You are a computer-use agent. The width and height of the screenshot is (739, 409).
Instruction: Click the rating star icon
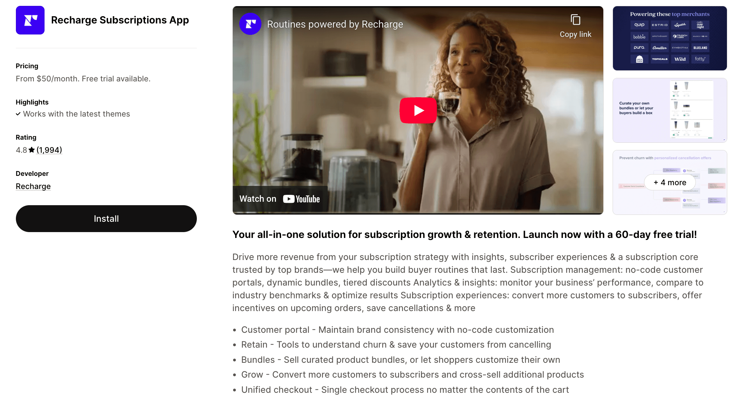pyautogui.click(x=32, y=150)
